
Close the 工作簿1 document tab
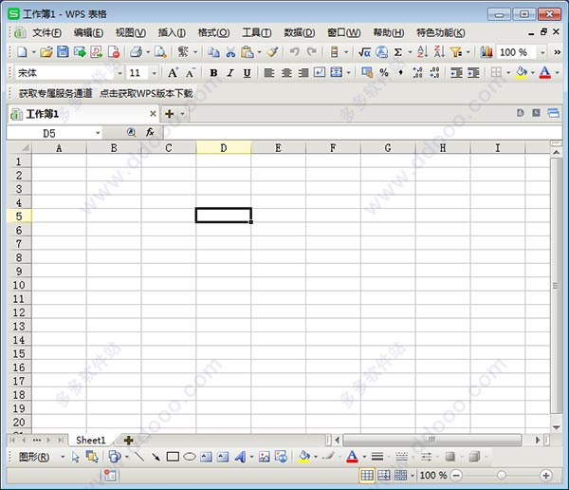click(x=153, y=114)
